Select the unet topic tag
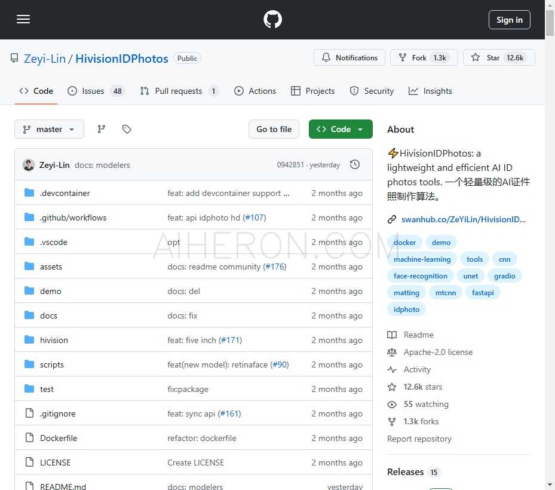 tap(470, 276)
